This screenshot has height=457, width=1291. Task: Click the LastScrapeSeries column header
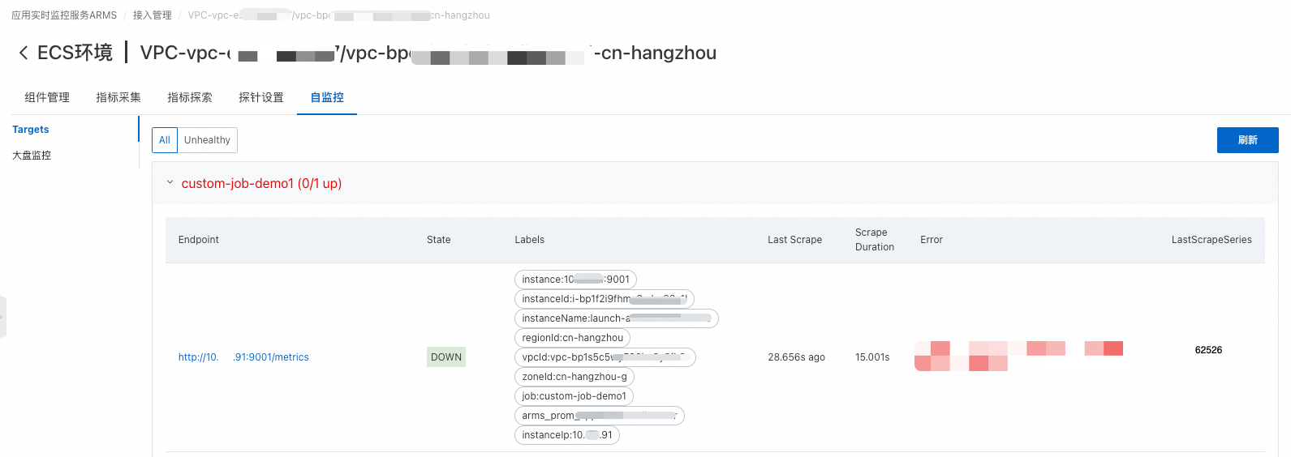(x=1211, y=240)
